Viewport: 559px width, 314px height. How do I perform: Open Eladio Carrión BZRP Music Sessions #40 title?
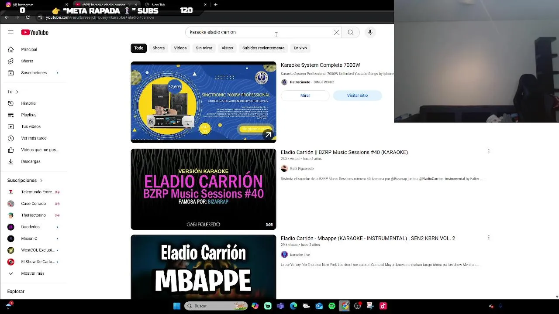pos(344,152)
